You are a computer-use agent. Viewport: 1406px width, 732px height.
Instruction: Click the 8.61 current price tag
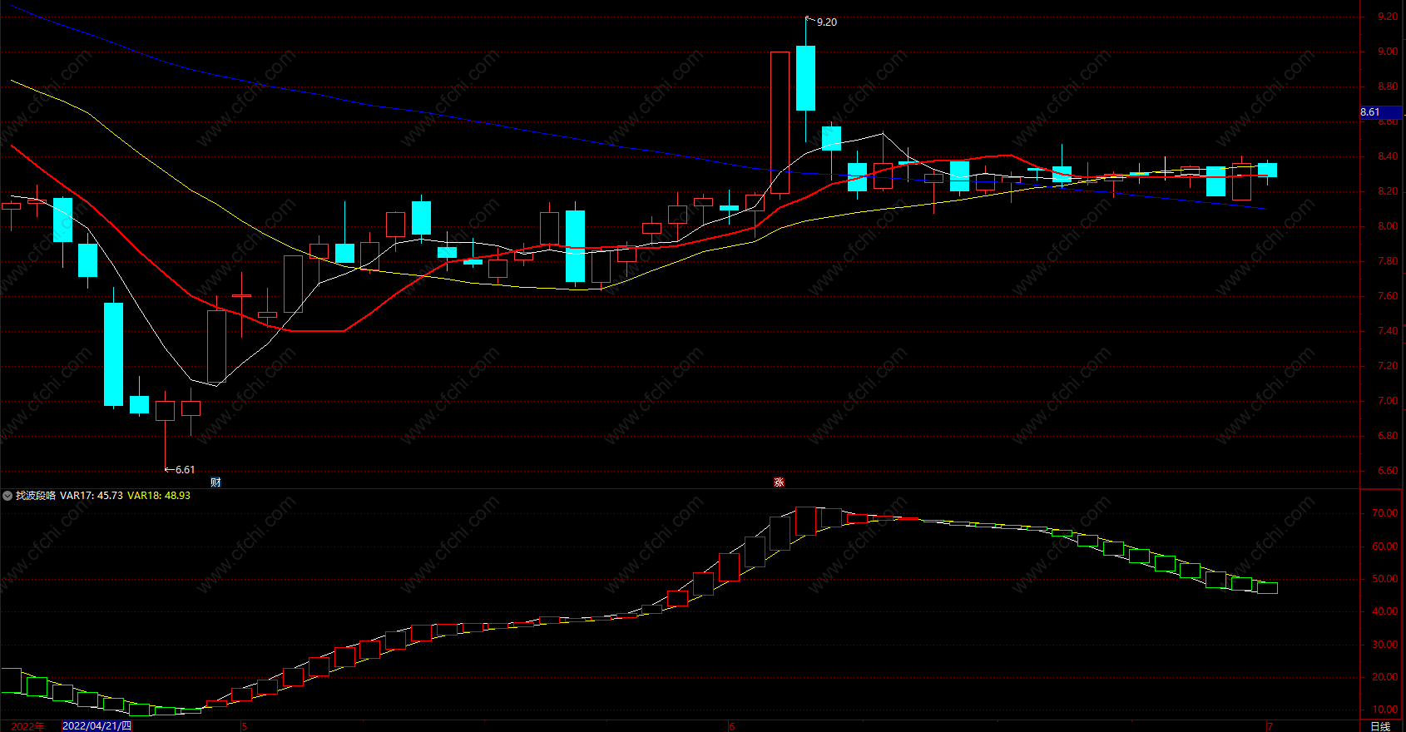click(x=1380, y=112)
